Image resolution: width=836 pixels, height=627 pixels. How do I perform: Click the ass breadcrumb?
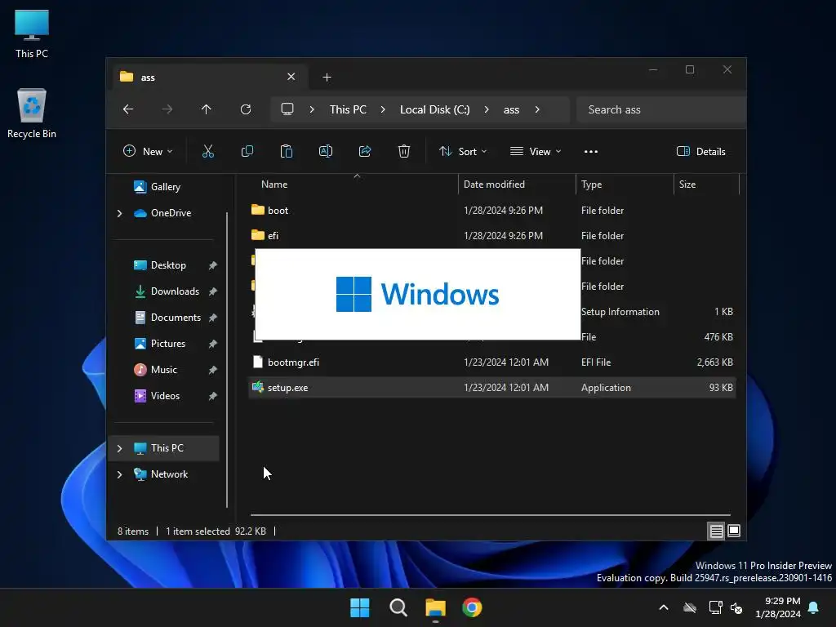(511, 109)
